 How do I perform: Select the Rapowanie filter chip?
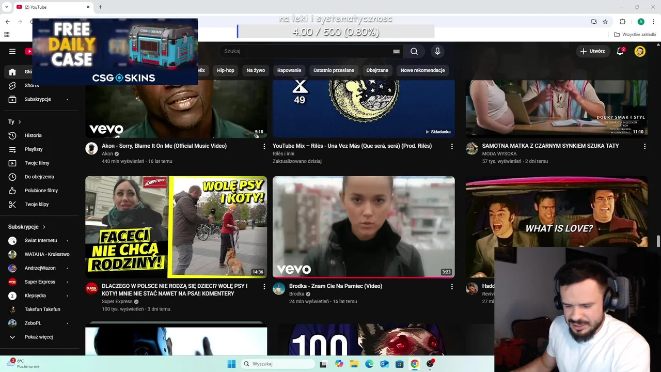click(289, 70)
